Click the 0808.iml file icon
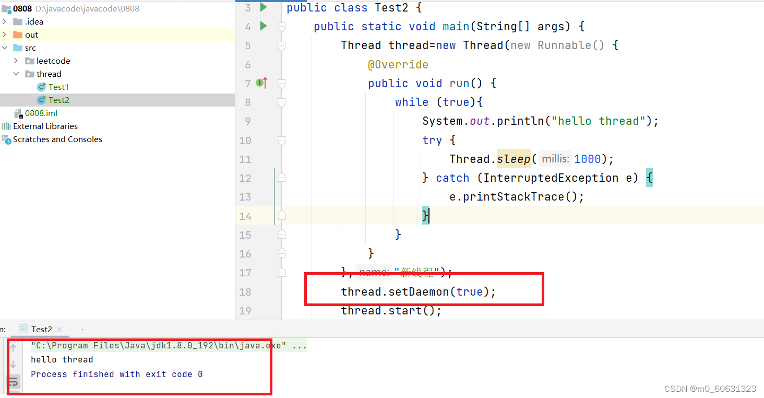This screenshot has height=398, width=764. tap(18, 113)
